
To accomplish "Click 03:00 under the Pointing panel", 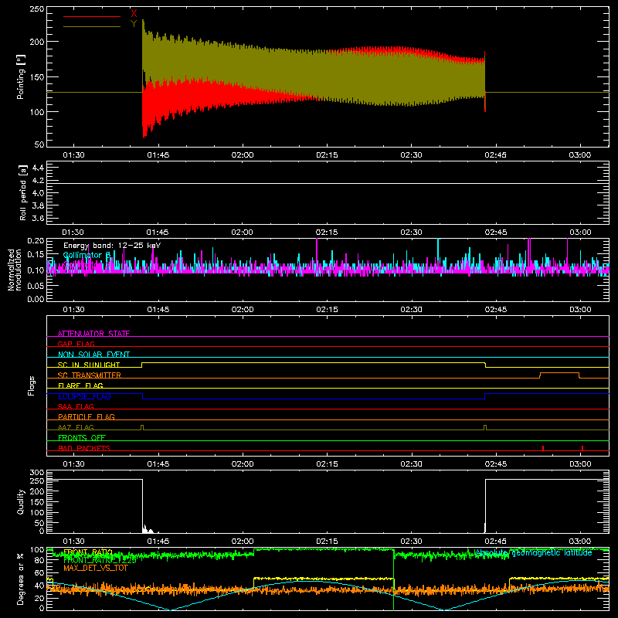I will click(580, 155).
